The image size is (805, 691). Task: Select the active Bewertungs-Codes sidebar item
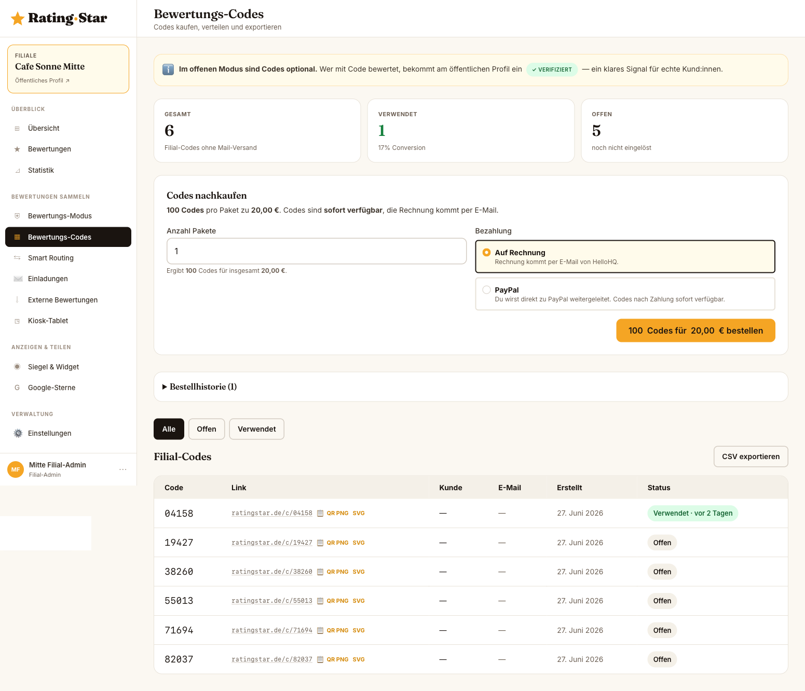pos(68,237)
